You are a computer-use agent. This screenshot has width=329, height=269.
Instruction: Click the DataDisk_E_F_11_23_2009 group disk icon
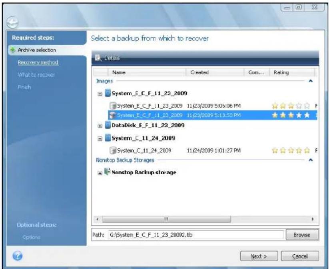click(x=108, y=125)
